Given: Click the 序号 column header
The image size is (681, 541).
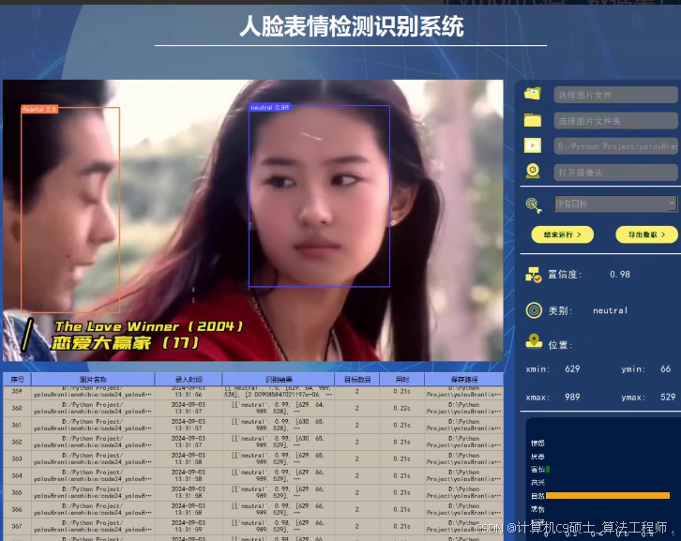Looking at the screenshot, I should point(17,380).
